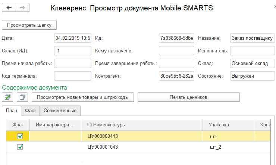Toggle the flag checkbox for ЦУ000000443

pos(20,136)
